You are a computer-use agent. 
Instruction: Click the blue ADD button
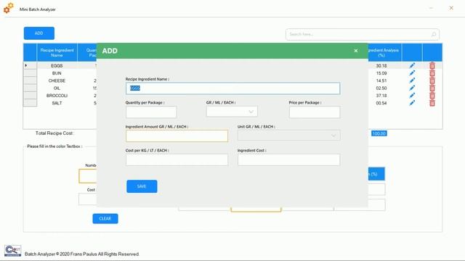coord(39,33)
